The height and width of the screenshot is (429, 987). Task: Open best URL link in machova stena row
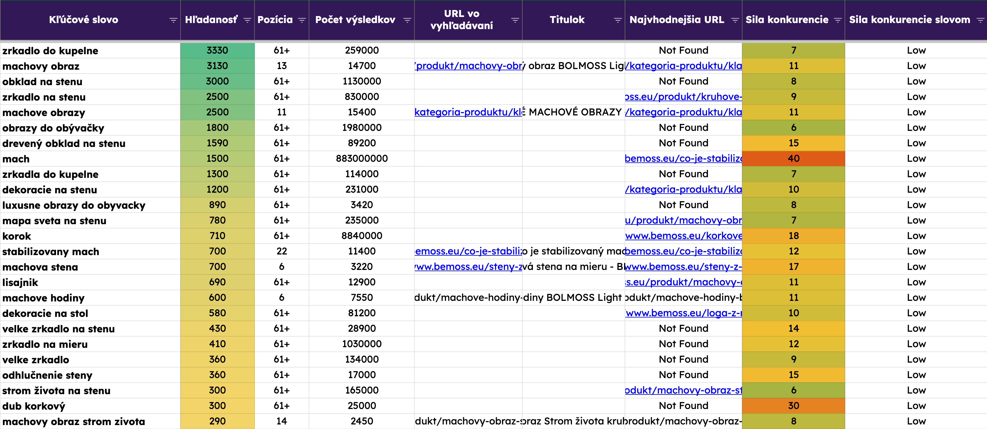(x=683, y=267)
